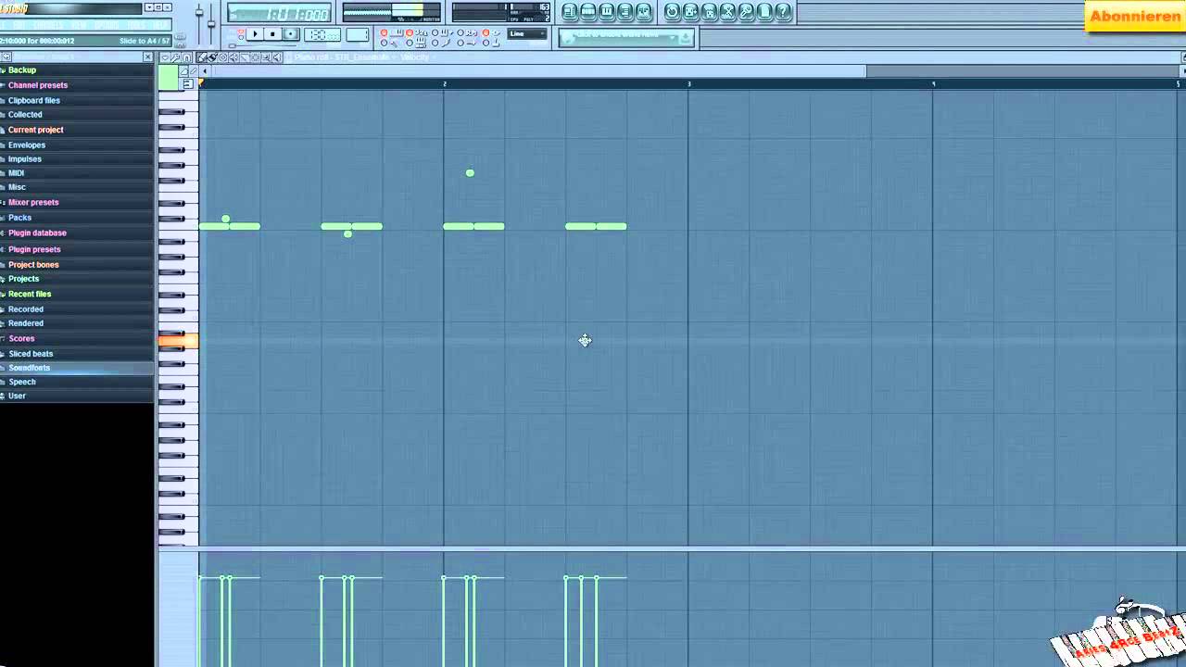The image size is (1186, 667).
Task: Switch to song mode radio indicator
Action: (x=241, y=37)
